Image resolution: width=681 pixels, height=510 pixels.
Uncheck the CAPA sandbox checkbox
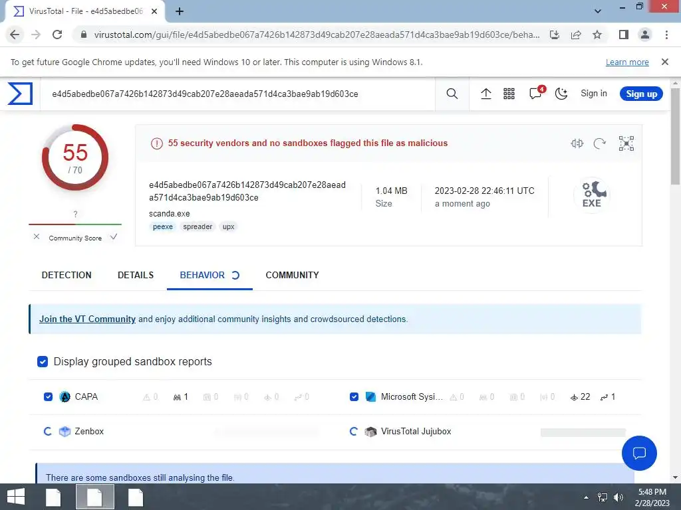pos(48,397)
